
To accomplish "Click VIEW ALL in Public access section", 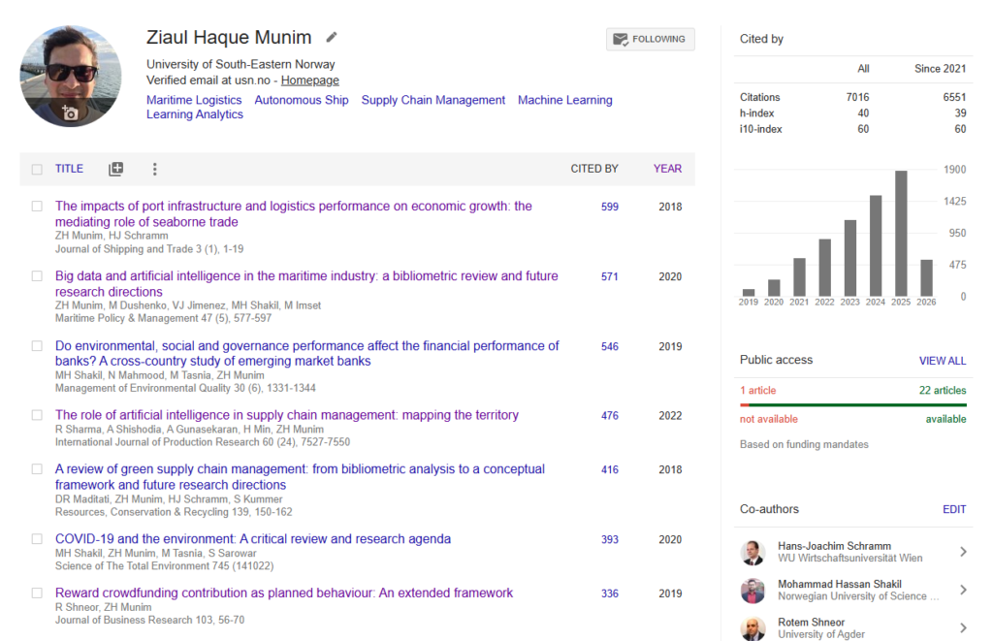I will click(942, 361).
